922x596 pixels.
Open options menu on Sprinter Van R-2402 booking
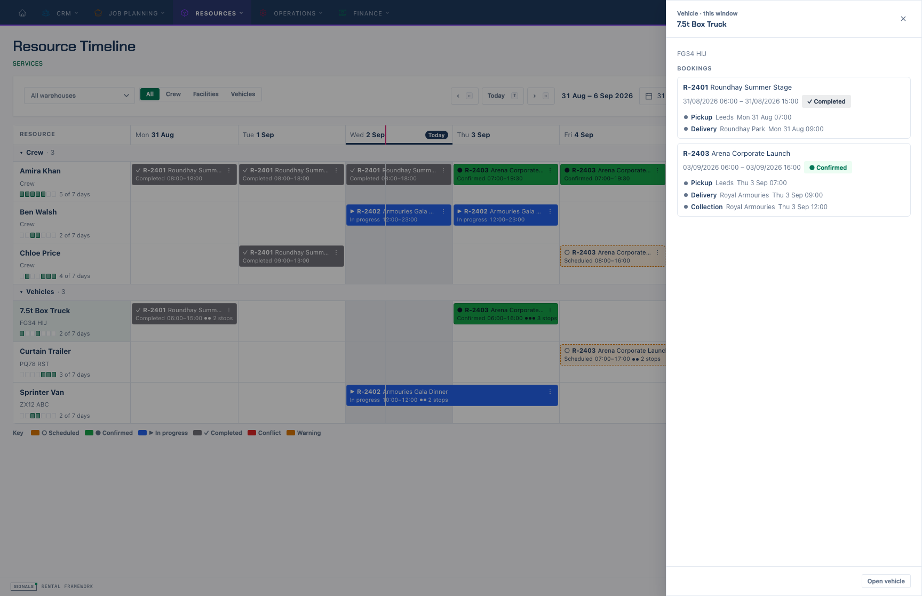[x=550, y=392]
